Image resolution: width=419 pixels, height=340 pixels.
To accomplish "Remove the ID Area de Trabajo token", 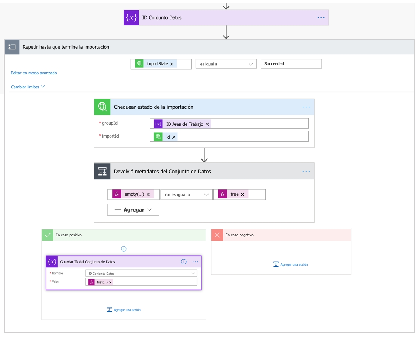I will coord(207,124).
